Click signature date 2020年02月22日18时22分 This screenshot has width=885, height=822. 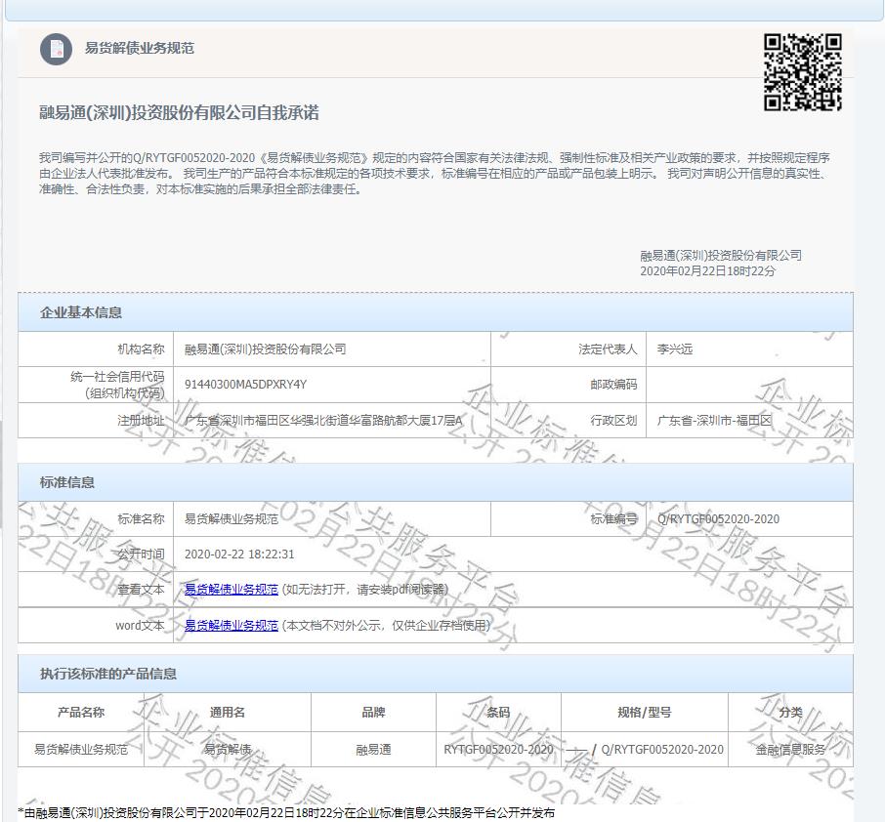pos(708,270)
